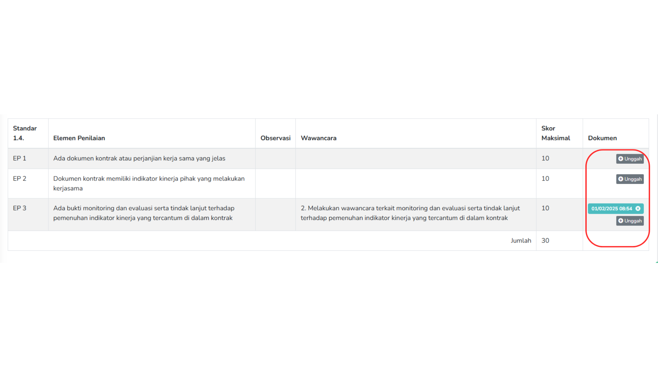Image resolution: width=658 pixels, height=370 pixels.
Task: Click the 'Ada dokumen kontrak' element text
Action: pos(139,158)
